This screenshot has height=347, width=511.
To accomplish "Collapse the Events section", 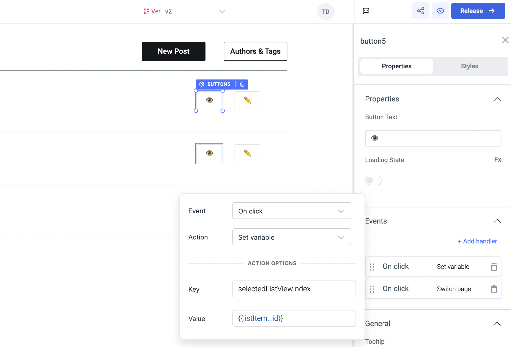I will pos(497,221).
